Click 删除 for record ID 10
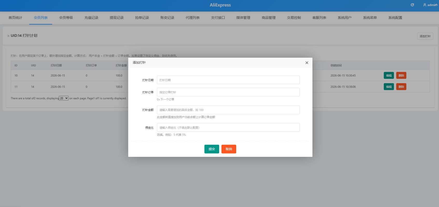The height and width of the screenshot is (207, 439). [401, 75]
